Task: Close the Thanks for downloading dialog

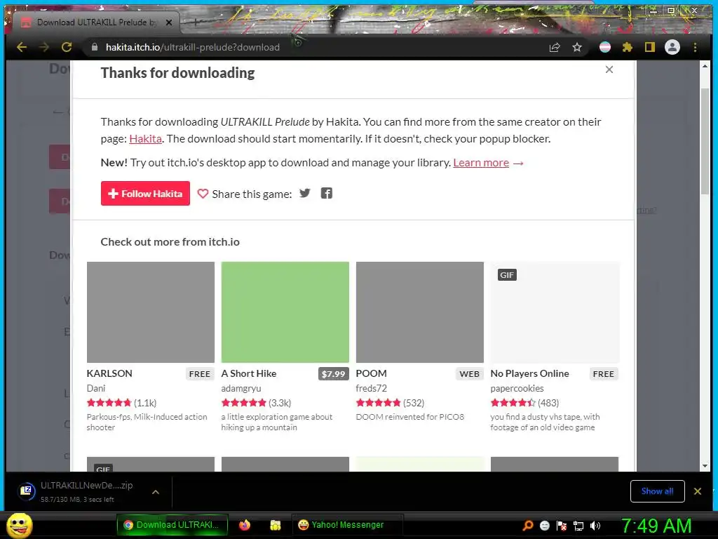Action: (609, 69)
